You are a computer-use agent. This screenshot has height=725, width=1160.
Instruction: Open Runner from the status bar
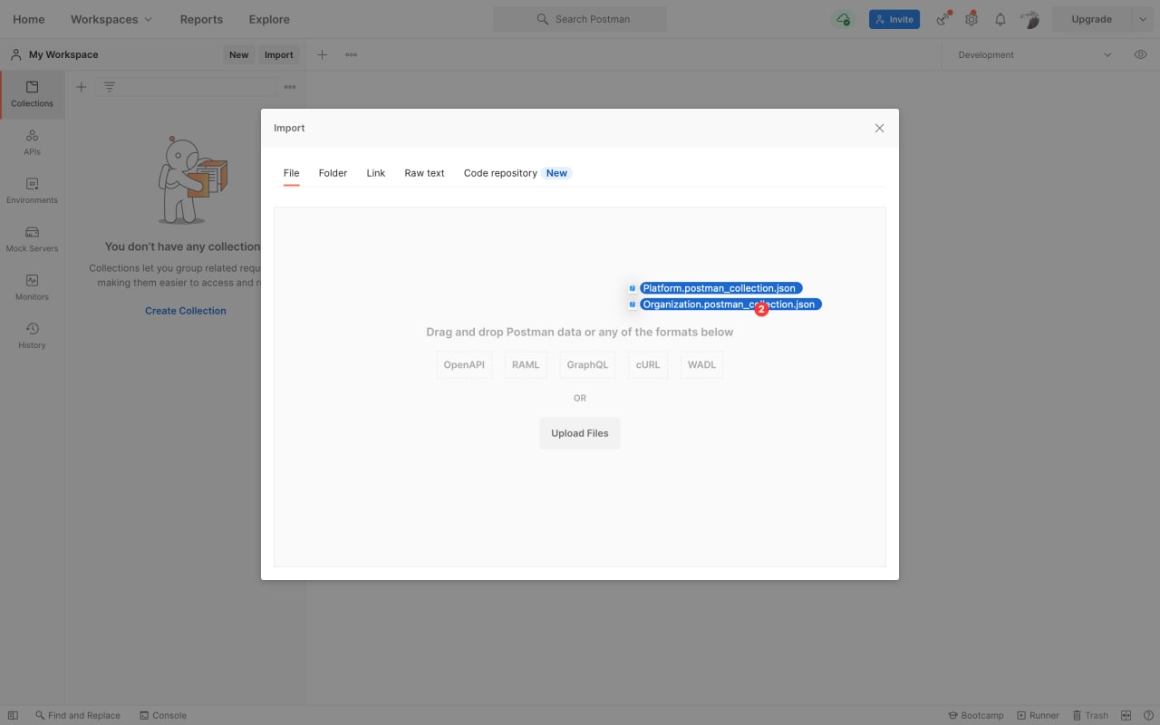pyautogui.click(x=1039, y=715)
